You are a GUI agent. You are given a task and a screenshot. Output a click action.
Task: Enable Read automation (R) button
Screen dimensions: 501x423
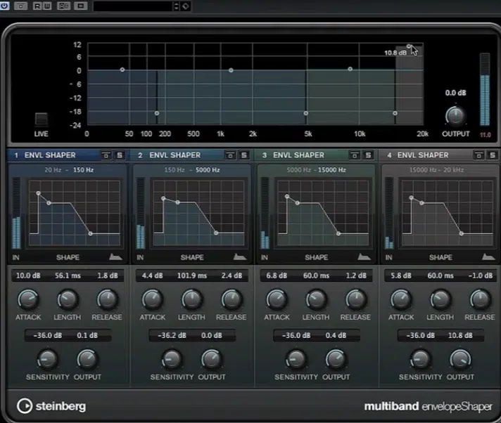[37, 6]
